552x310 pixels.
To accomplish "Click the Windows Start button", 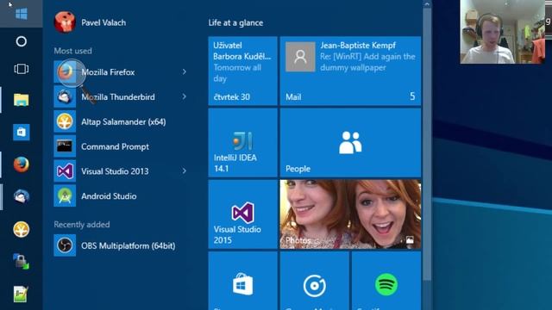I will pyautogui.click(x=21, y=14).
